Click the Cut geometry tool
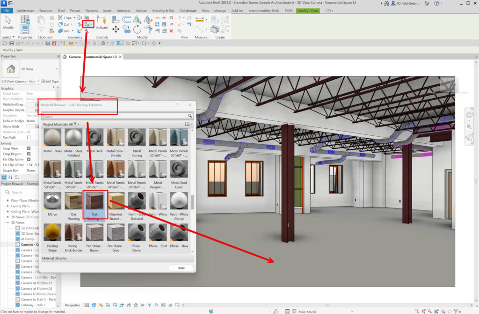 click(64, 24)
